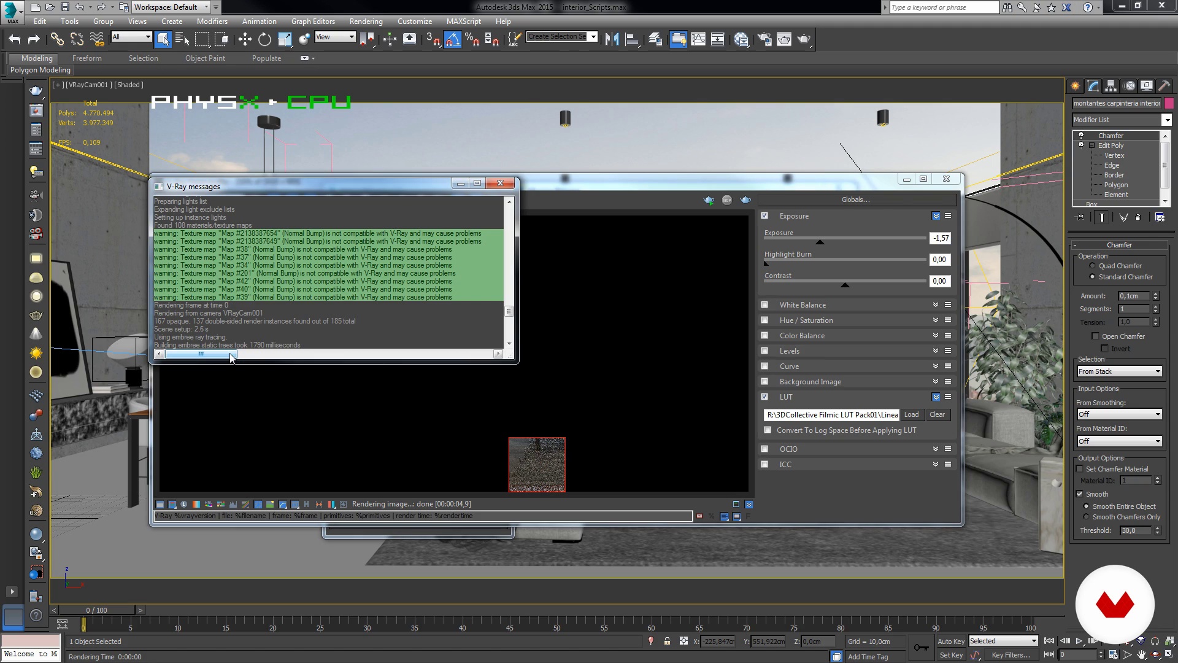Expand the Curve rollout chevron
The width and height of the screenshot is (1178, 663).
[936, 366]
